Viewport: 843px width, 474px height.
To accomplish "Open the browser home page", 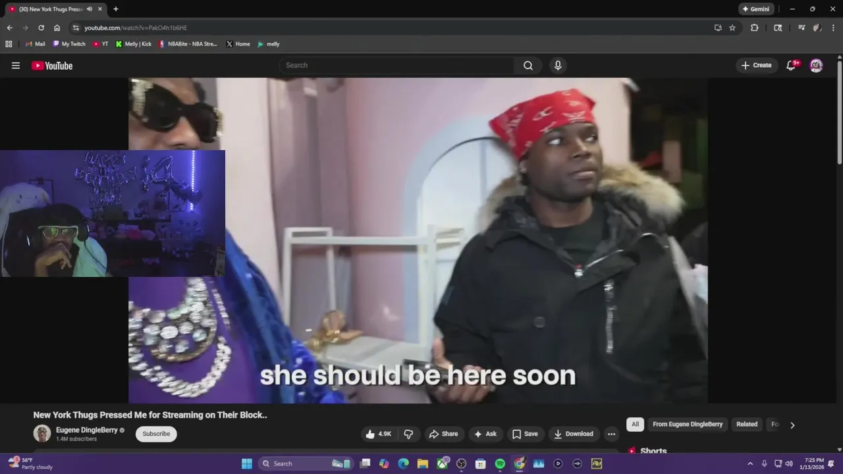I will coord(57,28).
